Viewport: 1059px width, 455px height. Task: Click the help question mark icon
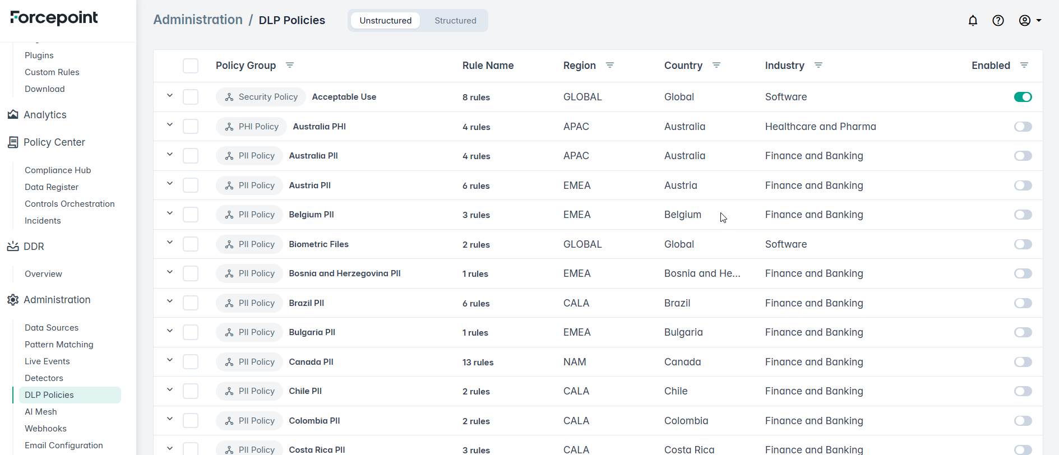(x=998, y=21)
